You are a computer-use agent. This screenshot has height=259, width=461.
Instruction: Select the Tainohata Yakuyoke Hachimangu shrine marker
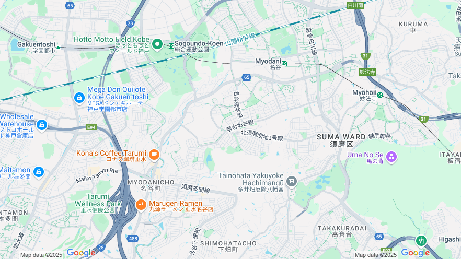coord(292,182)
